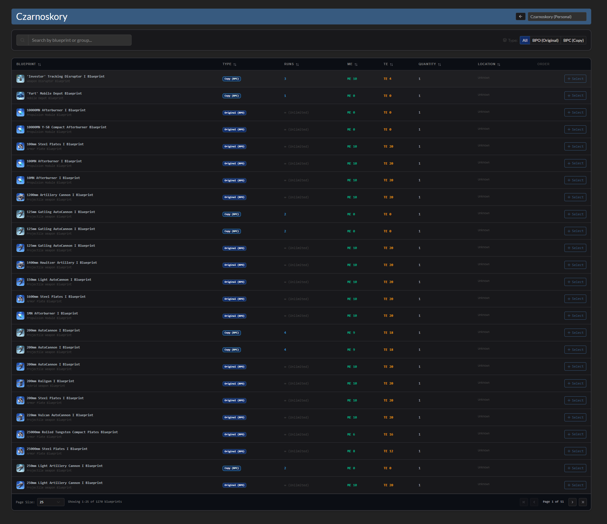
Task: Click TE 4 value on Tracking Disruptor row
Action: click(387, 79)
